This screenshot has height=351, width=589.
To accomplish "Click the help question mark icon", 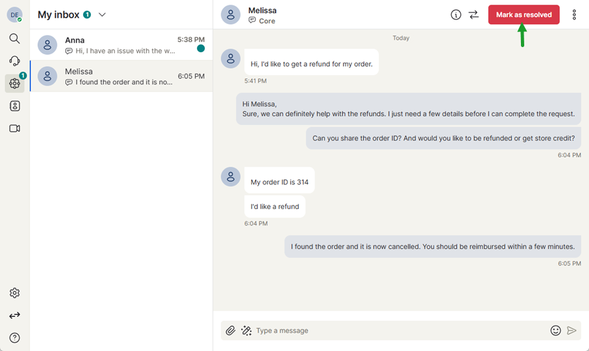I will [14, 338].
